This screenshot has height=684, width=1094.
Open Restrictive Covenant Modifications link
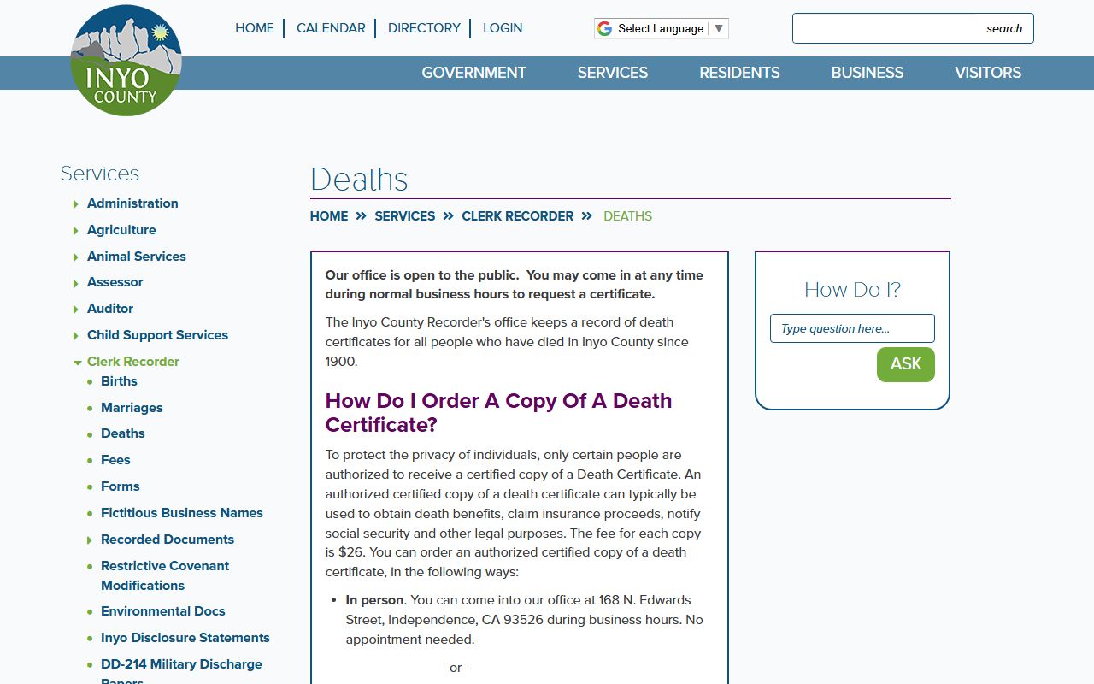tap(165, 575)
